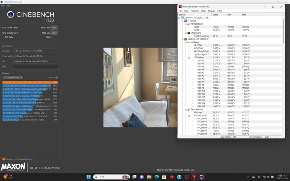Viewport: 290px width, 181px height.
Task: Click the Value column header
Action: point(219,14)
